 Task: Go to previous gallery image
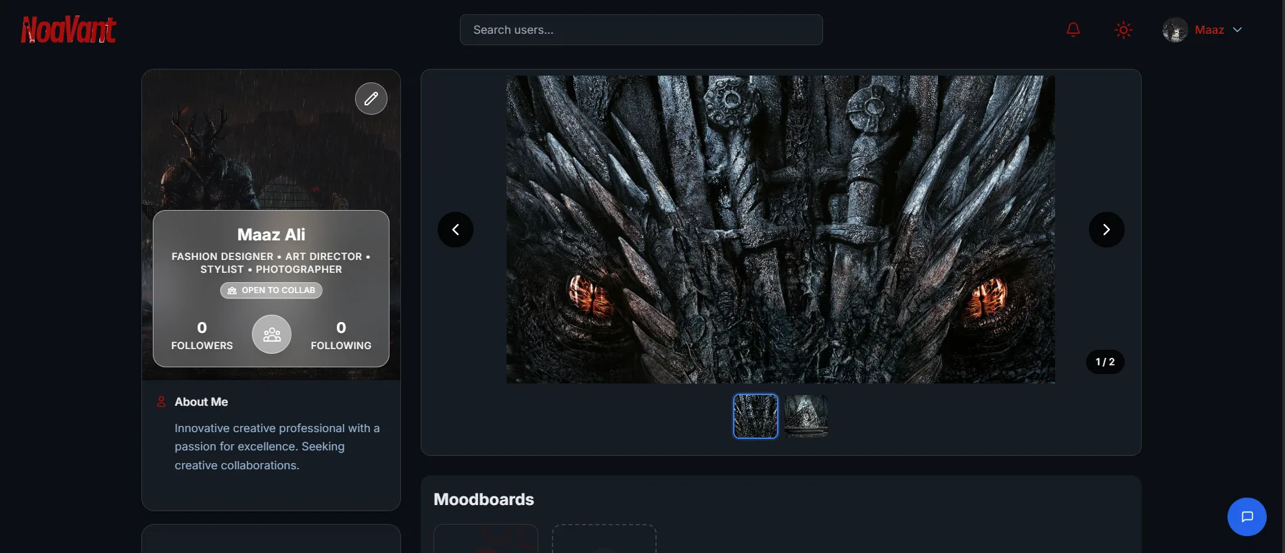coord(456,230)
